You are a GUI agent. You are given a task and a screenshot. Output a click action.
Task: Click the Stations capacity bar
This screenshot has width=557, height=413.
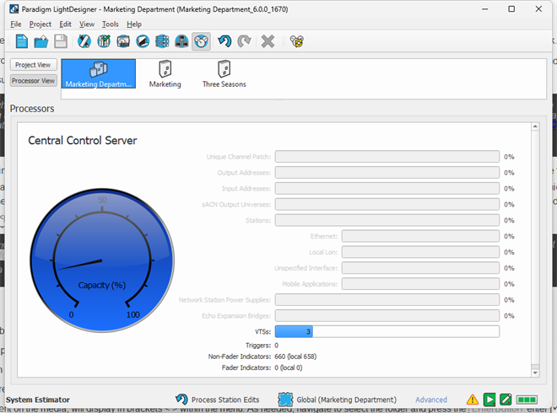[x=387, y=220]
